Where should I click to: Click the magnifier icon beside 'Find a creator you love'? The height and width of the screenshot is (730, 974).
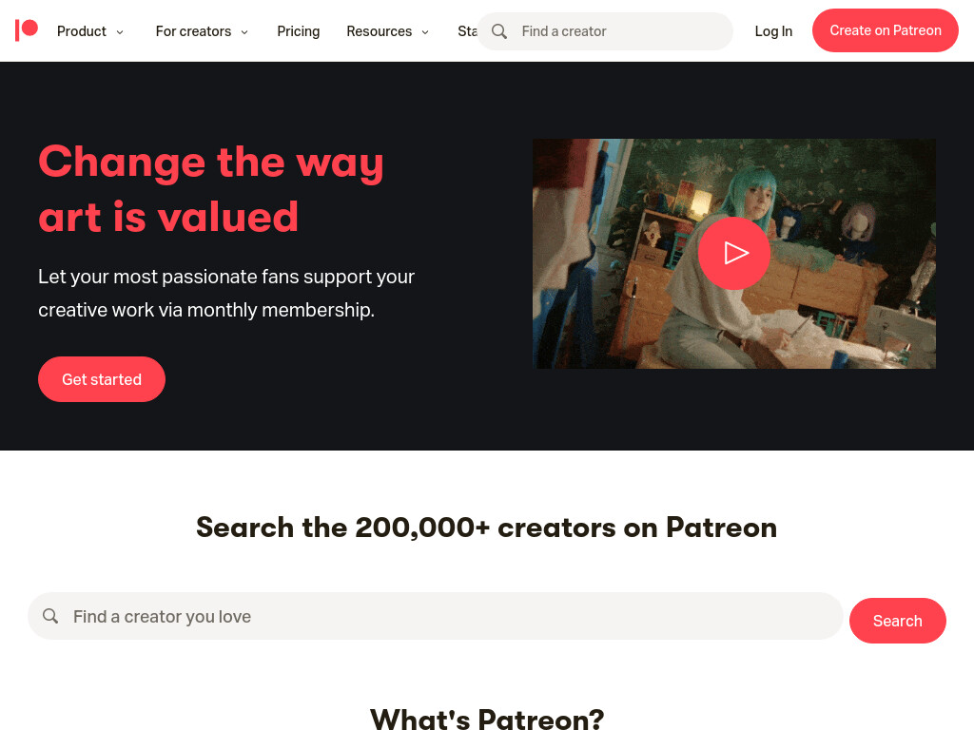point(50,616)
